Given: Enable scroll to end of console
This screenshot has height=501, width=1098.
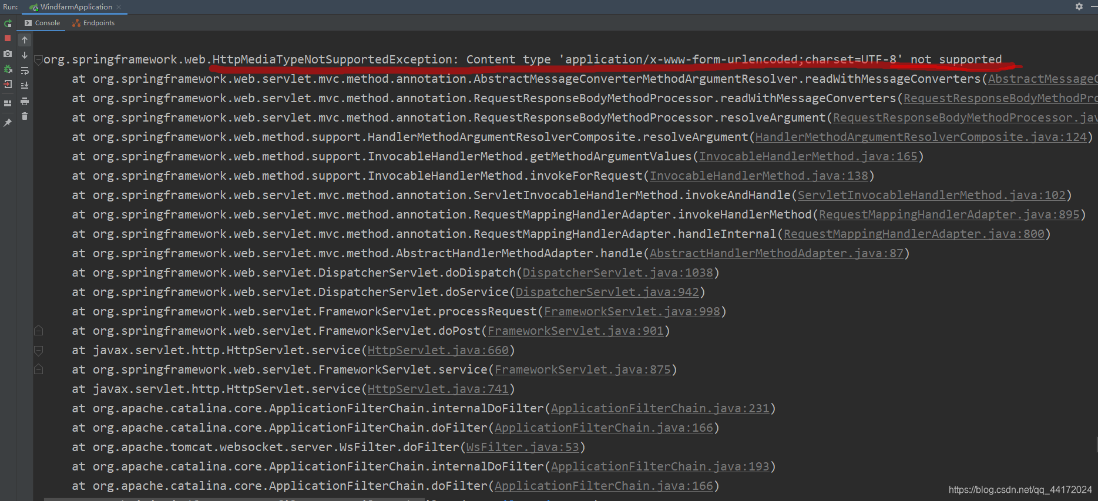Looking at the screenshot, I should pyautogui.click(x=25, y=86).
